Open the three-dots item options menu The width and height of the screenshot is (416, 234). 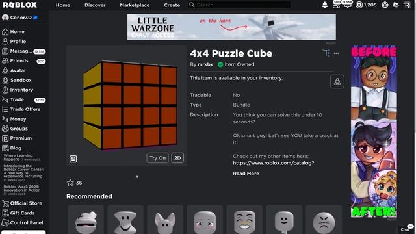(x=337, y=53)
